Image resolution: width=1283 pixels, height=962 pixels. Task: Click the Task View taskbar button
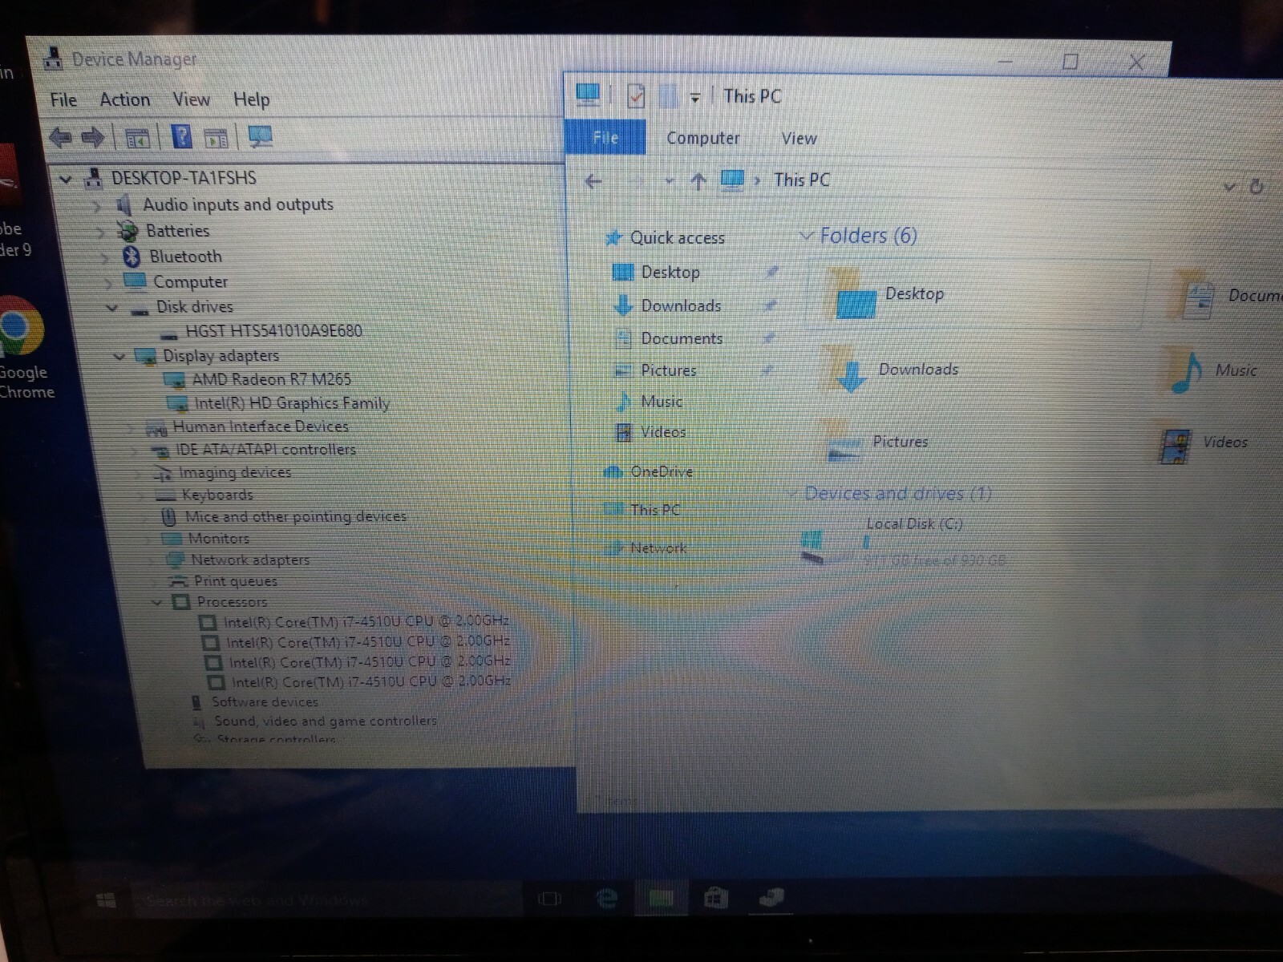click(549, 899)
